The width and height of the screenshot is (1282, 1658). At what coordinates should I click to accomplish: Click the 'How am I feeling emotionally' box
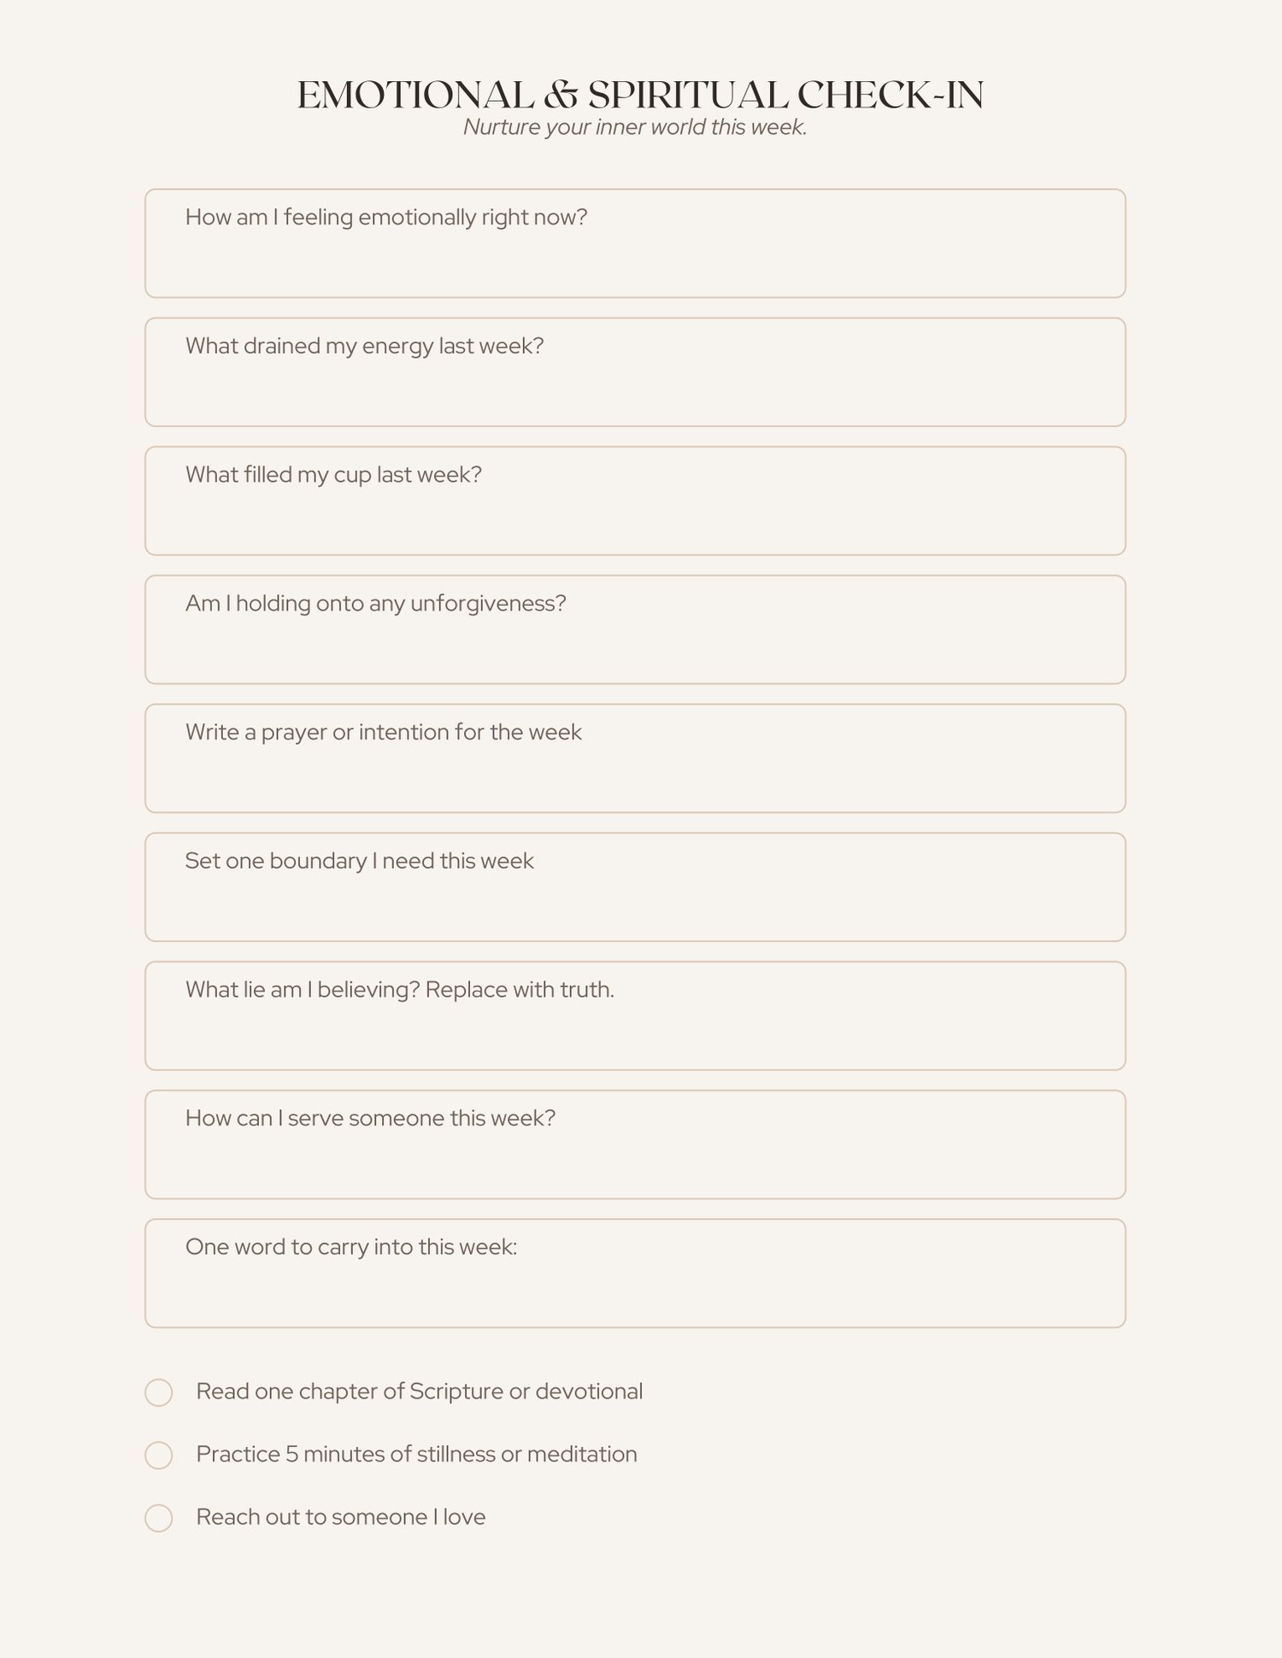[x=635, y=243]
